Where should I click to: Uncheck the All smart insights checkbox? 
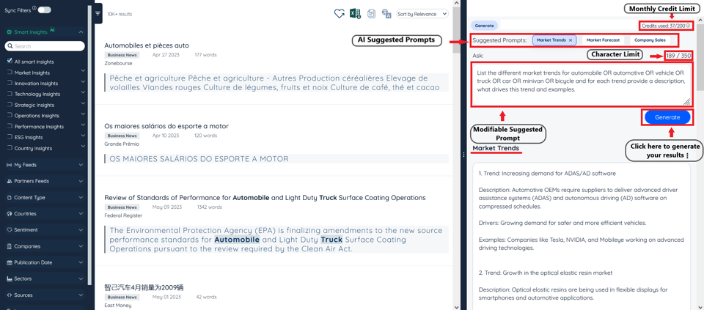[10, 62]
